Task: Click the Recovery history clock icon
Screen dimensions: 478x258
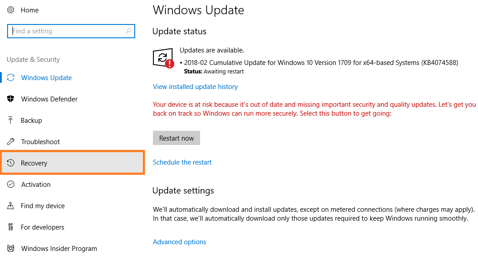Action: pos(11,163)
